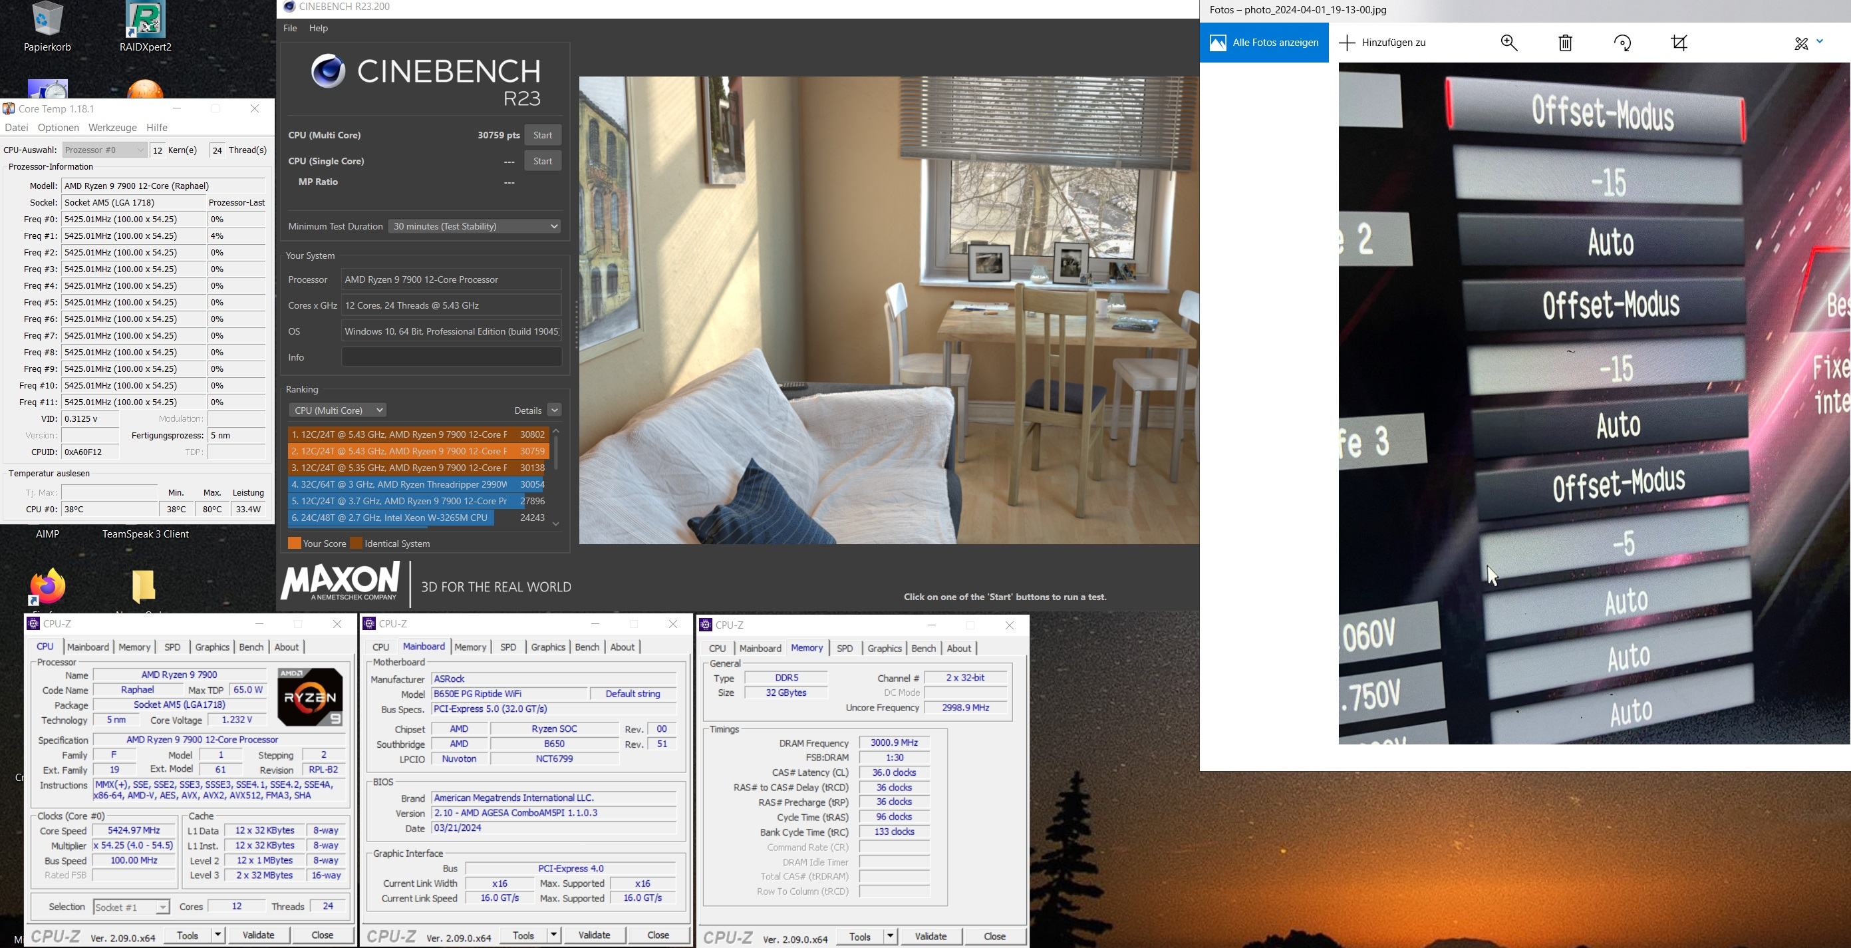Screen dimensions: 1851x948
Task: Start the CPU Single Core test
Action: pyautogui.click(x=543, y=161)
